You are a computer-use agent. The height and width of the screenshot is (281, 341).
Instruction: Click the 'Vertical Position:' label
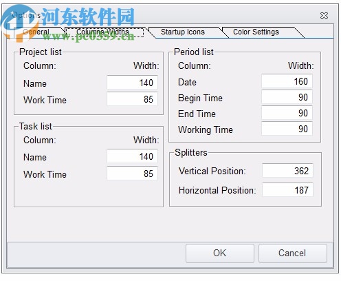pyautogui.click(x=212, y=171)
